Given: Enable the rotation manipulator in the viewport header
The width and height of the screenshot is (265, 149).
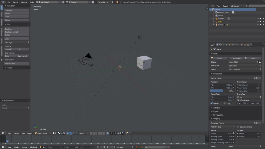Looking at the screenshot, I should 73,133.
